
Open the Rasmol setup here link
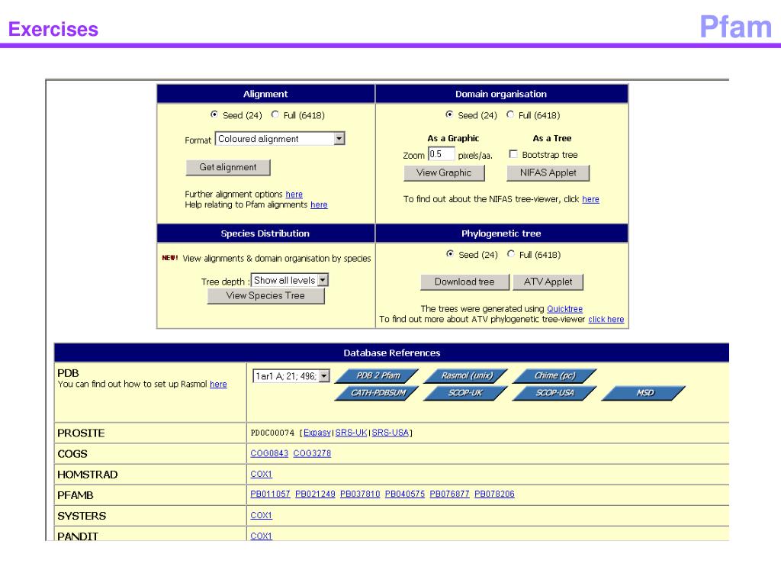tap(218, 385)
